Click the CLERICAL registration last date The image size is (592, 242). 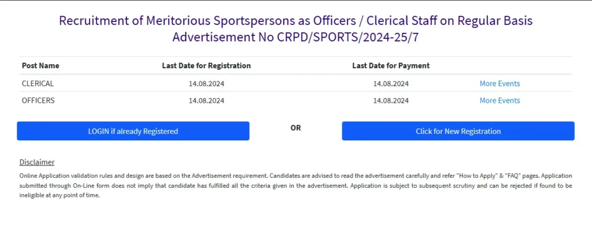(206, 84)
